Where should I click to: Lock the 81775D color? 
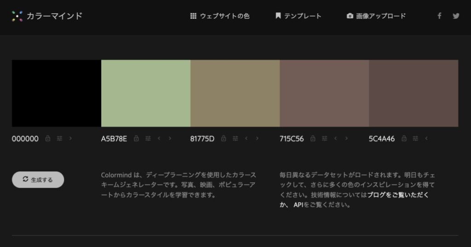(x=224, y=138)
